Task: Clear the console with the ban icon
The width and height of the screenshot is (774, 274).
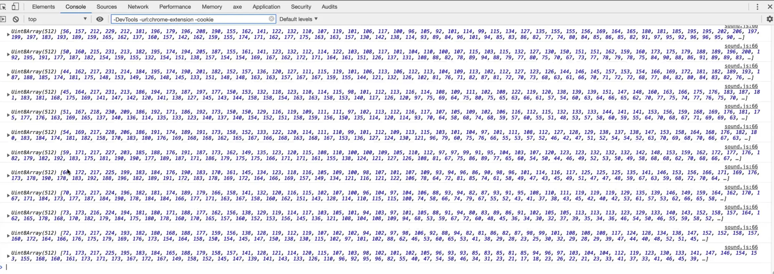Action: (16, 19)
